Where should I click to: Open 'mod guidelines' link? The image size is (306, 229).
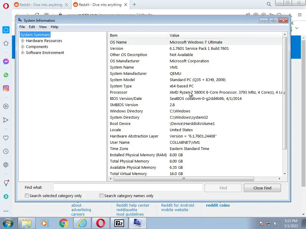[x=130, y=214]
